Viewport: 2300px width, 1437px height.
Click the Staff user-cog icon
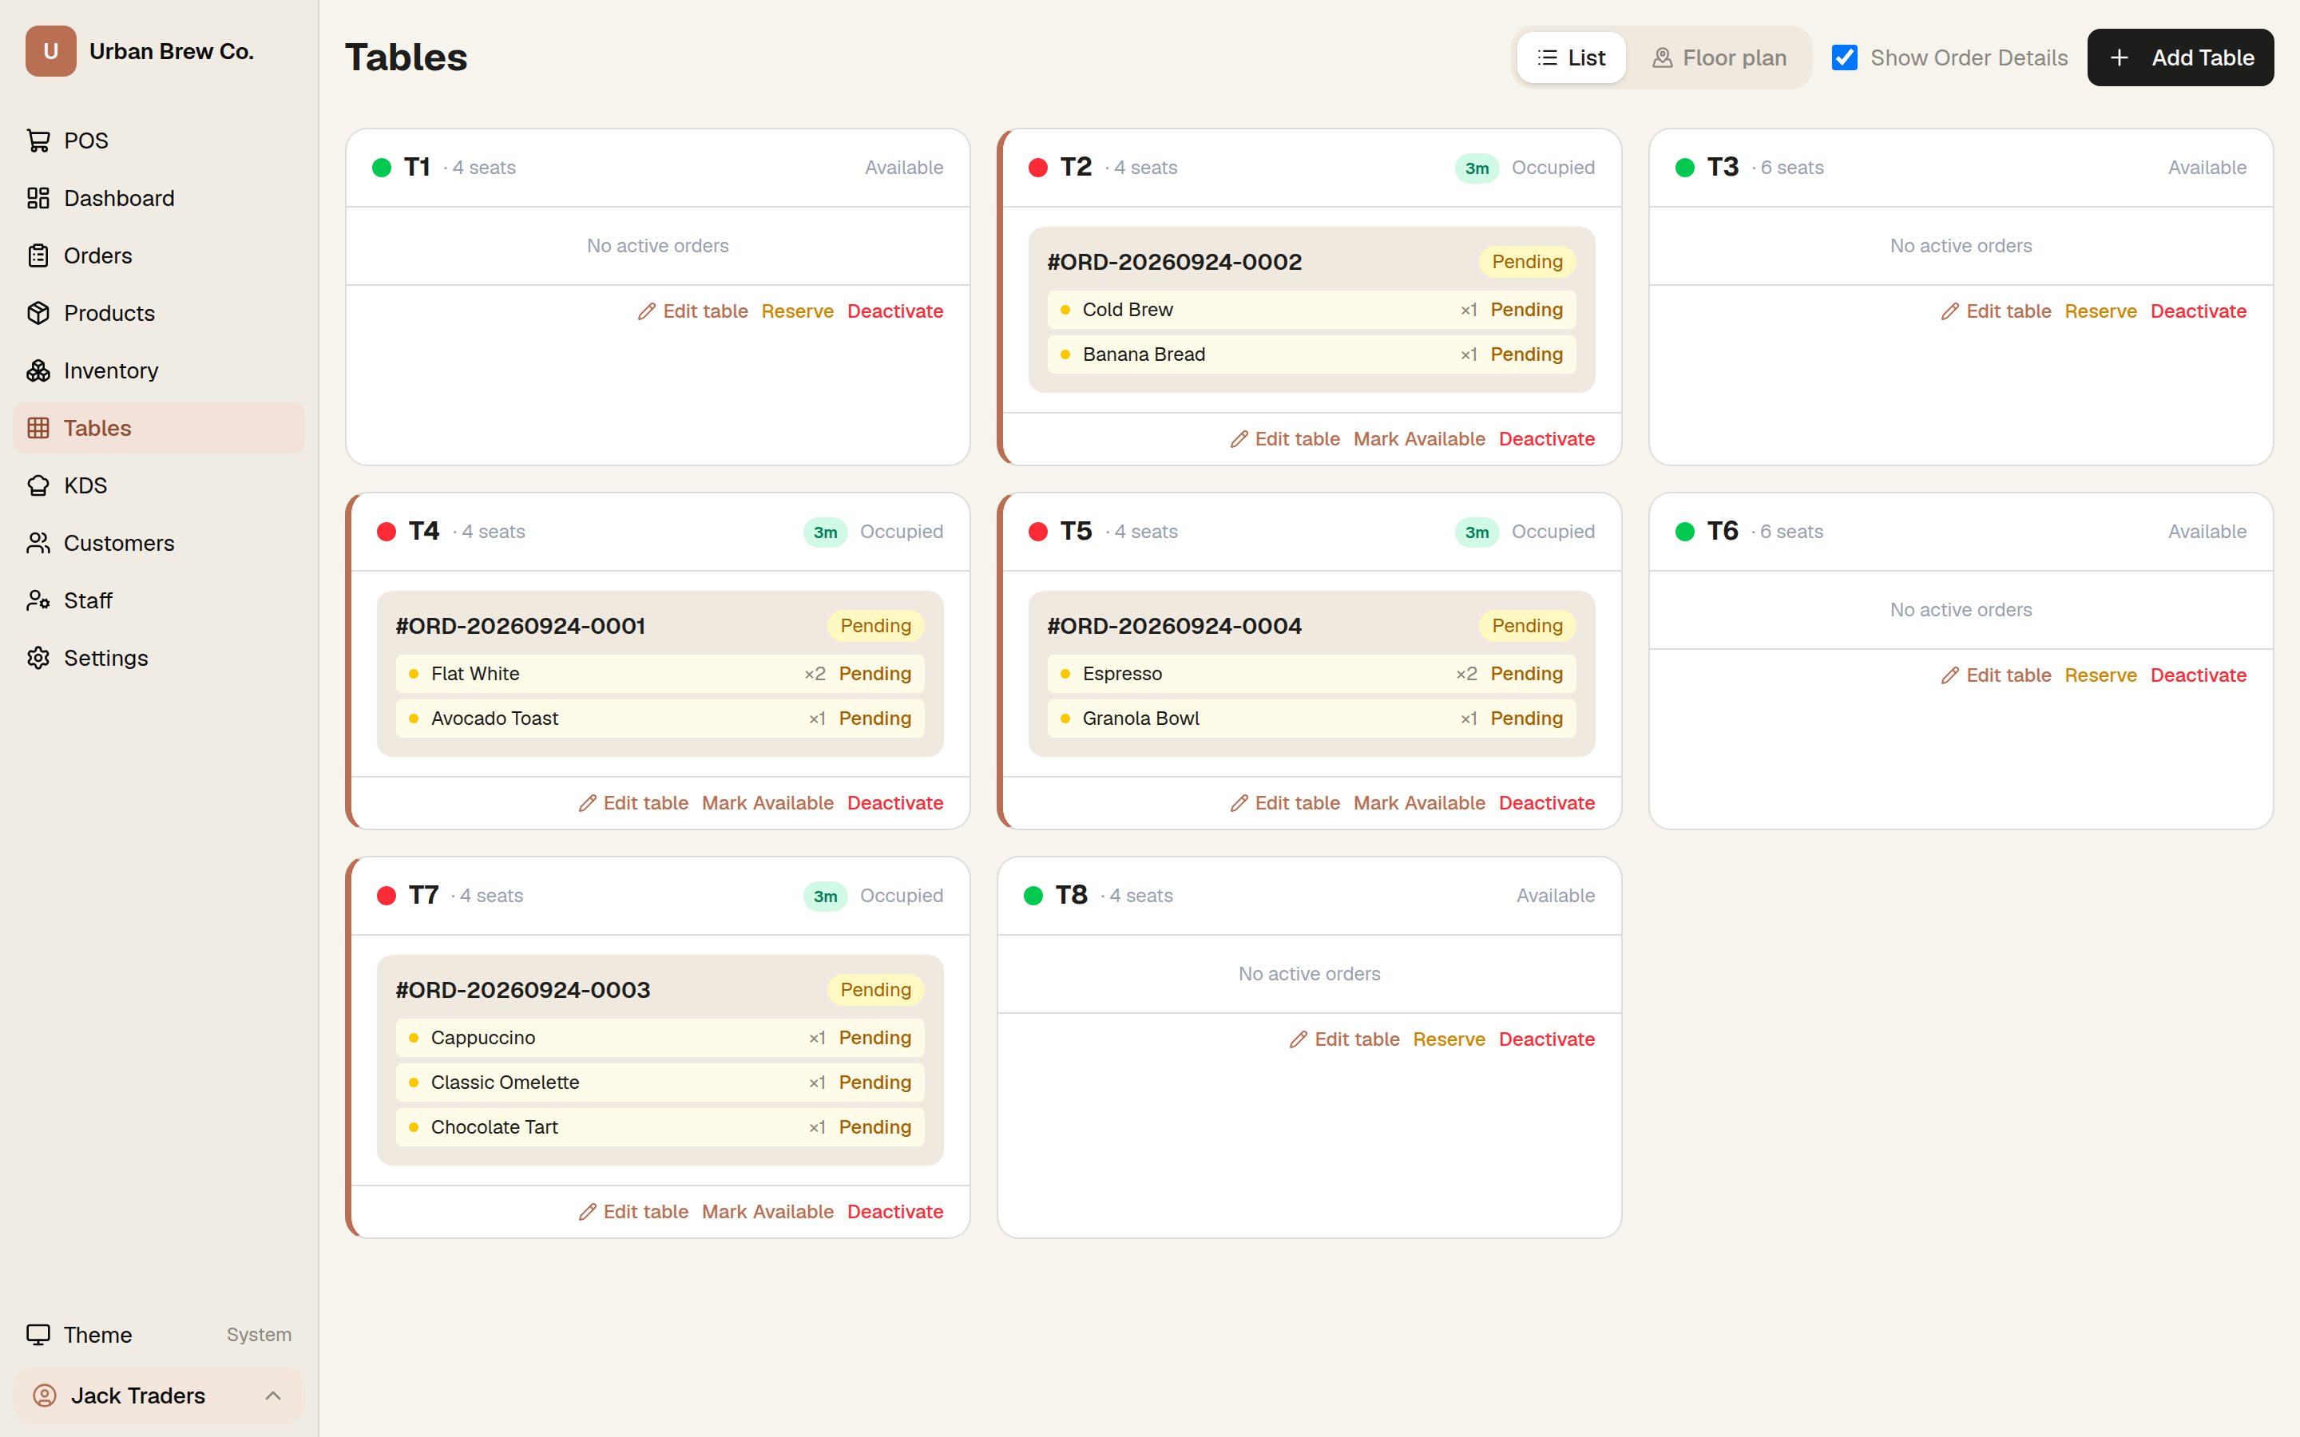click(x=38, y=600)
